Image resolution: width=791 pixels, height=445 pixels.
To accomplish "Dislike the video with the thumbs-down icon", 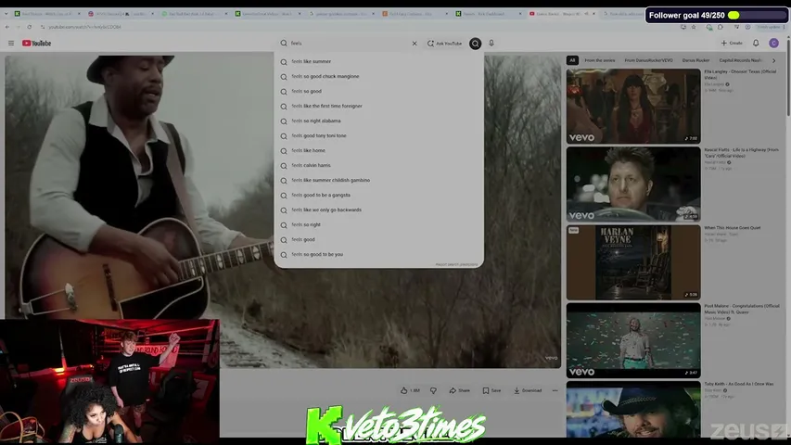I will pos(433,390).
